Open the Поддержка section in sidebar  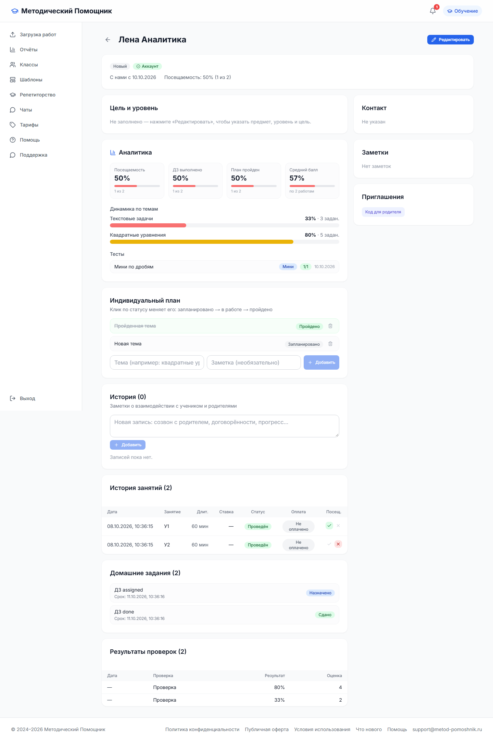click(41, 155)
